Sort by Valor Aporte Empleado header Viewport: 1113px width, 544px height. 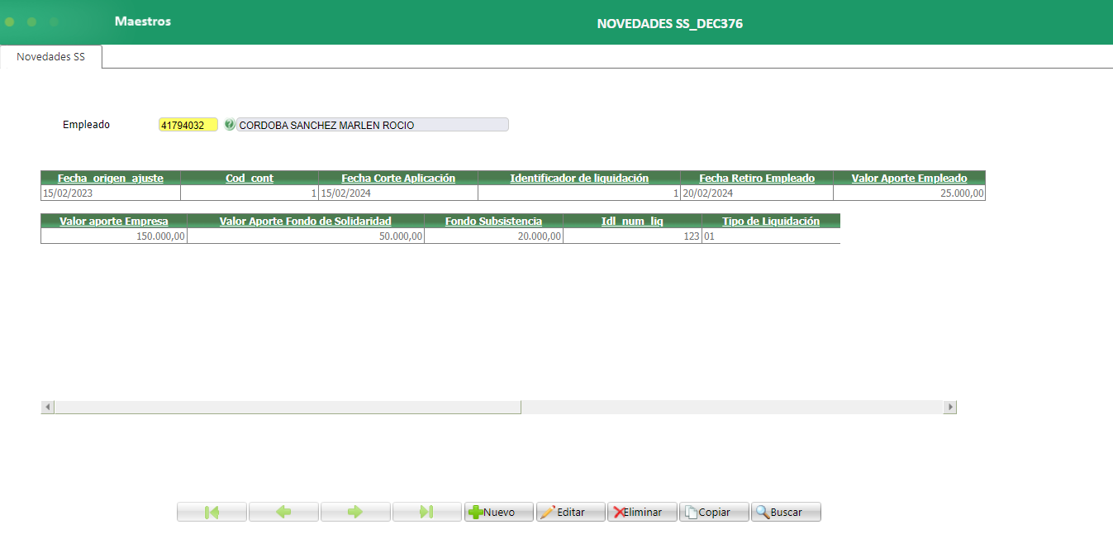[x=910, y=178]
